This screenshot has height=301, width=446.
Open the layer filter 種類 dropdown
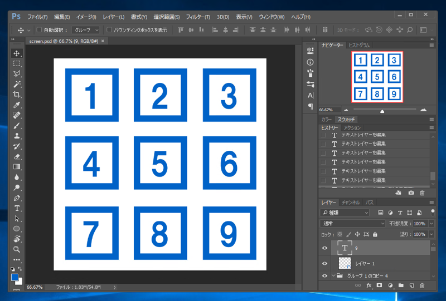(x=345, y=213)
